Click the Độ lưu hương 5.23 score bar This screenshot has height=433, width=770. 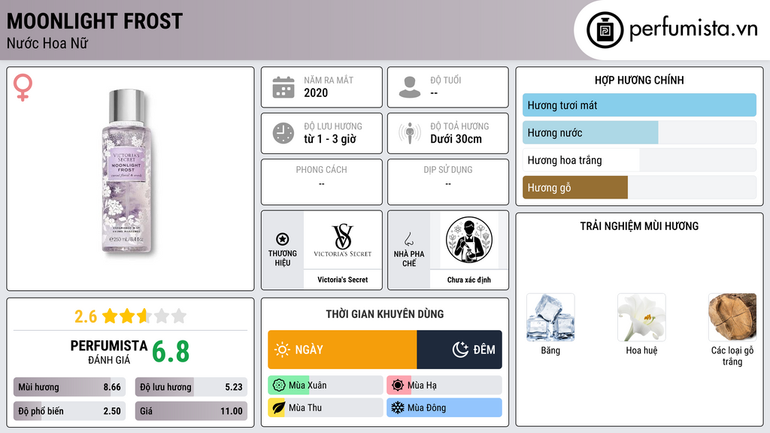click(x=191, y=387)
